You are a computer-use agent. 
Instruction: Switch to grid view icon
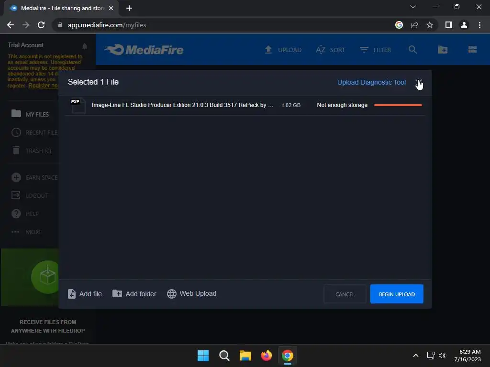click(x=472, y=50)
